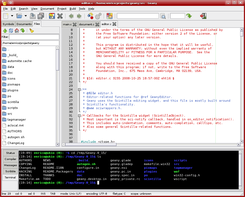Collapse the fold at line 31

[x=79, y=116]
